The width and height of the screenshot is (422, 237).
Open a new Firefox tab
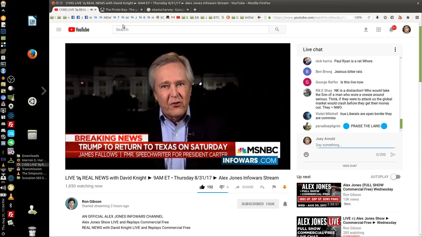point(195,10)
